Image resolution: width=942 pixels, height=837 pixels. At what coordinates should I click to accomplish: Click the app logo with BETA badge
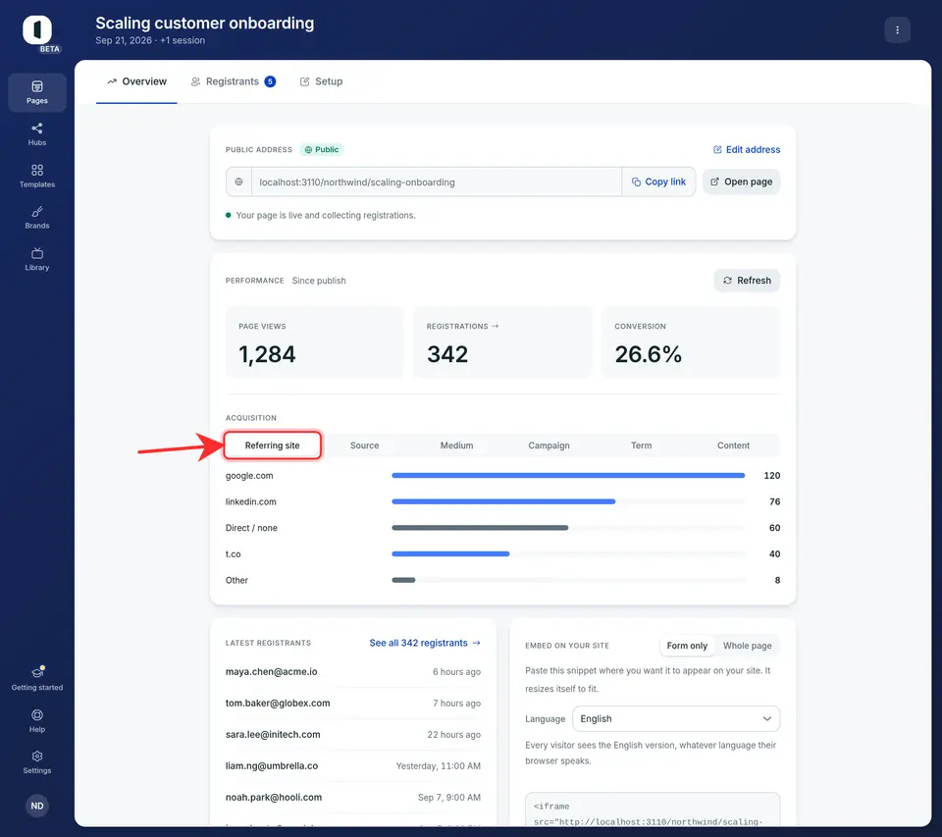[38, 32]
